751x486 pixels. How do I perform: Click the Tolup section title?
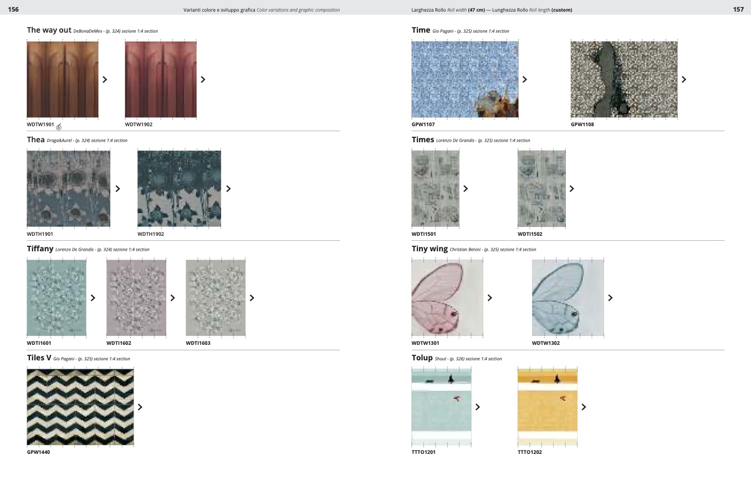(422, 358)
